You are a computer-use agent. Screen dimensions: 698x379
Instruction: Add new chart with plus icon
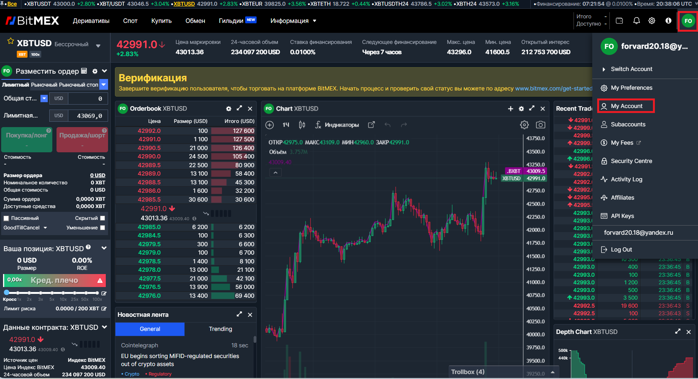(511, 109)
